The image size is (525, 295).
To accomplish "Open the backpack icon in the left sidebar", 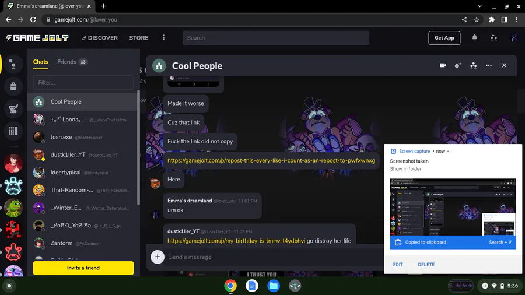I will 13,86.
